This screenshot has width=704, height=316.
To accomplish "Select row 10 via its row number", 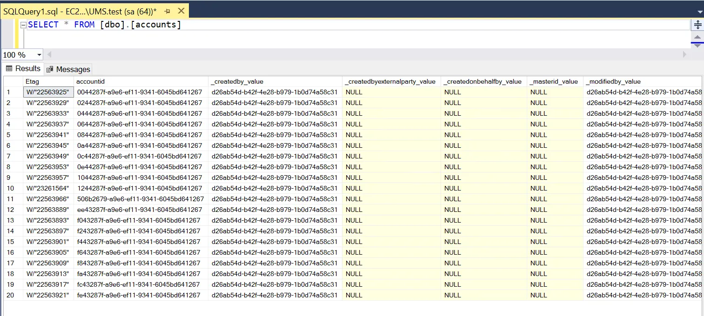I will click(13, 188).
